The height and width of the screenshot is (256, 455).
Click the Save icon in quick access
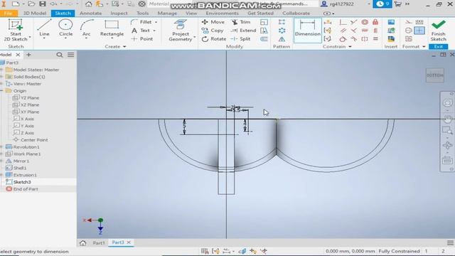pos(43,4)
